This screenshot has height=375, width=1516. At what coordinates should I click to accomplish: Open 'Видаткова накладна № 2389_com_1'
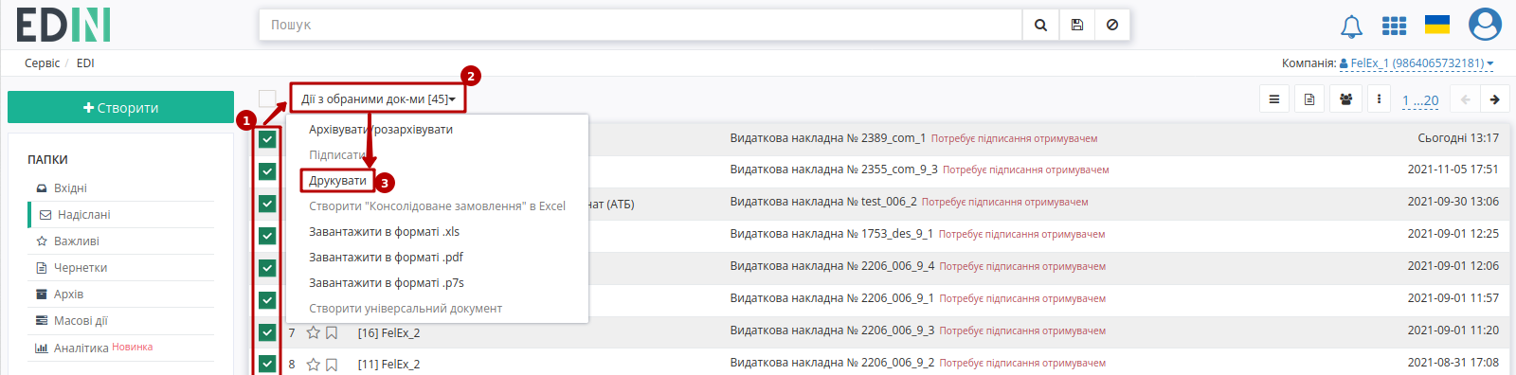(x=827, y=138)
